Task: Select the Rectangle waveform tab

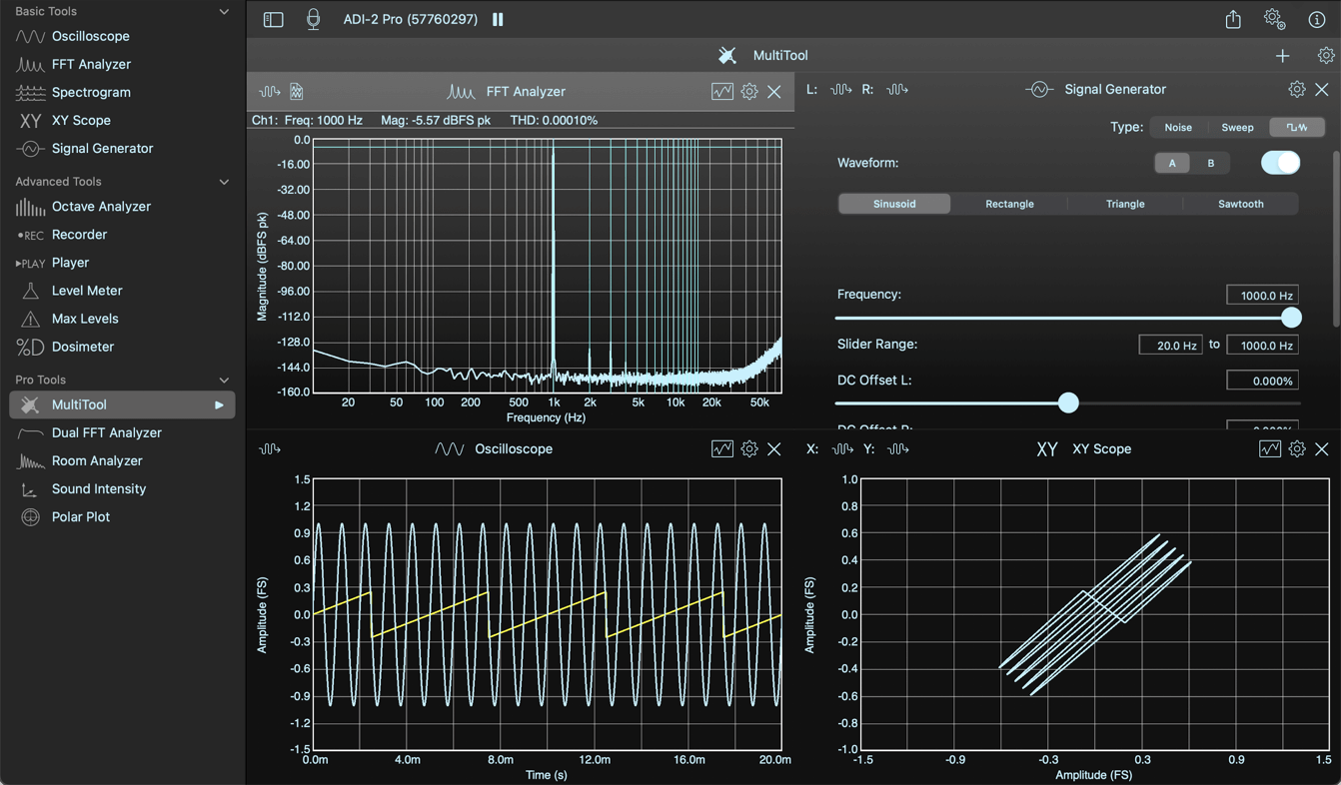Action: 1009,204
